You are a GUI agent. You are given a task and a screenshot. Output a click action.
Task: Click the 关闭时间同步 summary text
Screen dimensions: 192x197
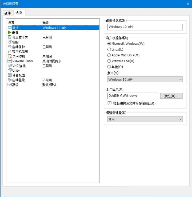click(52, 61)
